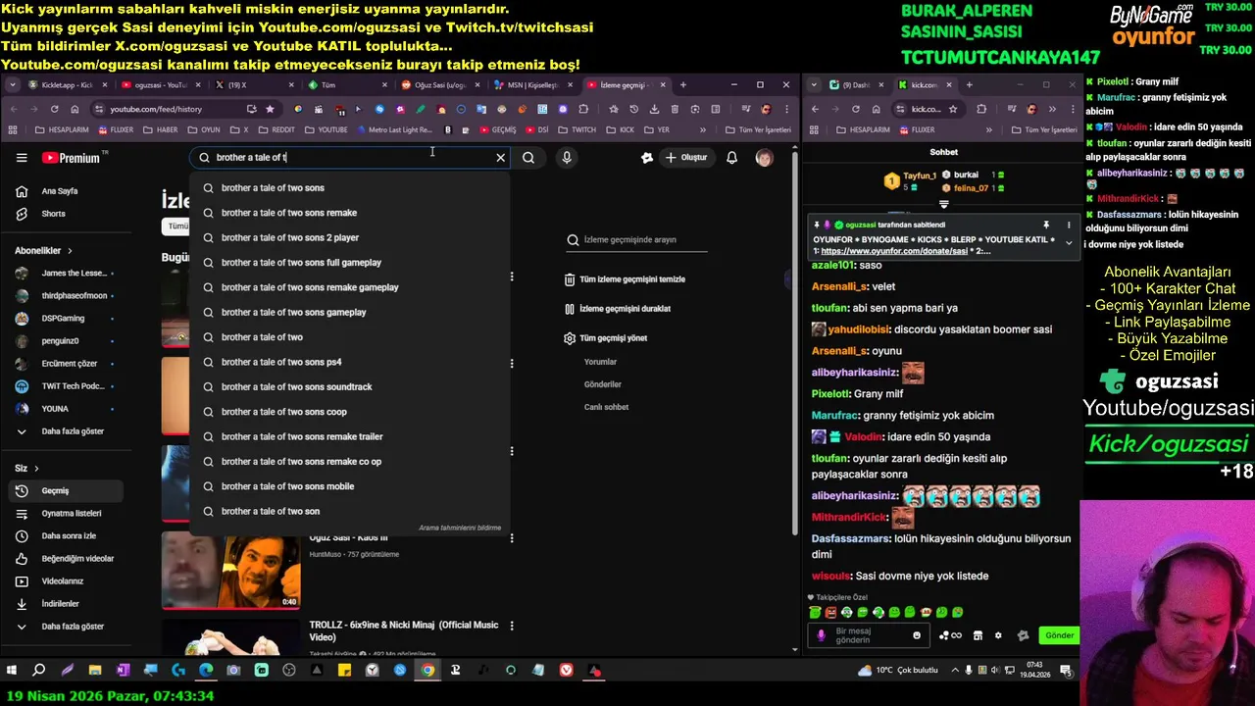Open the YouTube hamburger guide menu

click(x=22, y=157)
